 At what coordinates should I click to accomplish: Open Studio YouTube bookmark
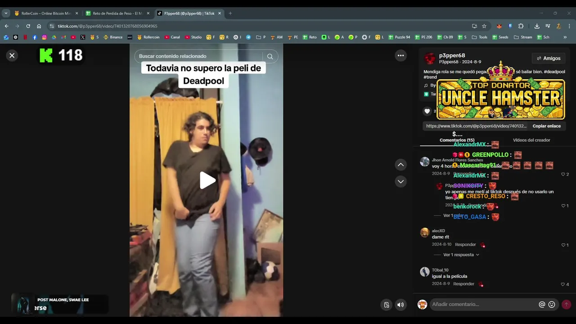coord(193,37)
